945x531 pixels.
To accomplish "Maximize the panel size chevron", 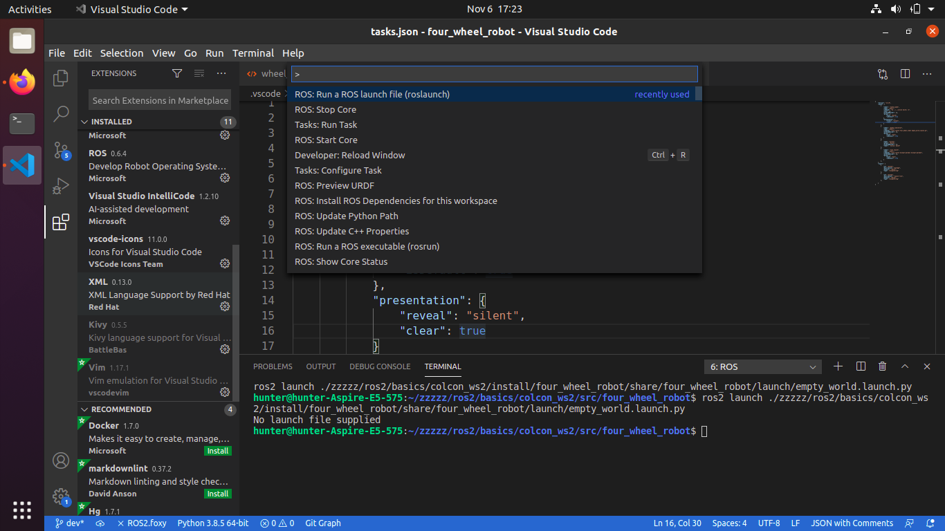I will (905, 366).
